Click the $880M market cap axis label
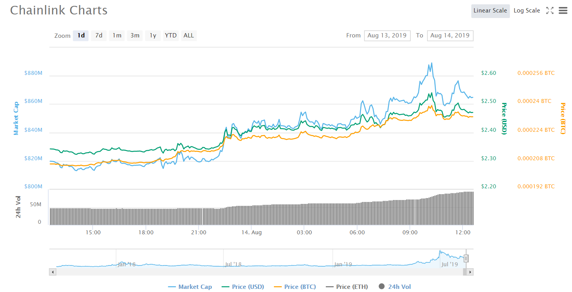Screen dimensions: 572x292 pos(33,73)
